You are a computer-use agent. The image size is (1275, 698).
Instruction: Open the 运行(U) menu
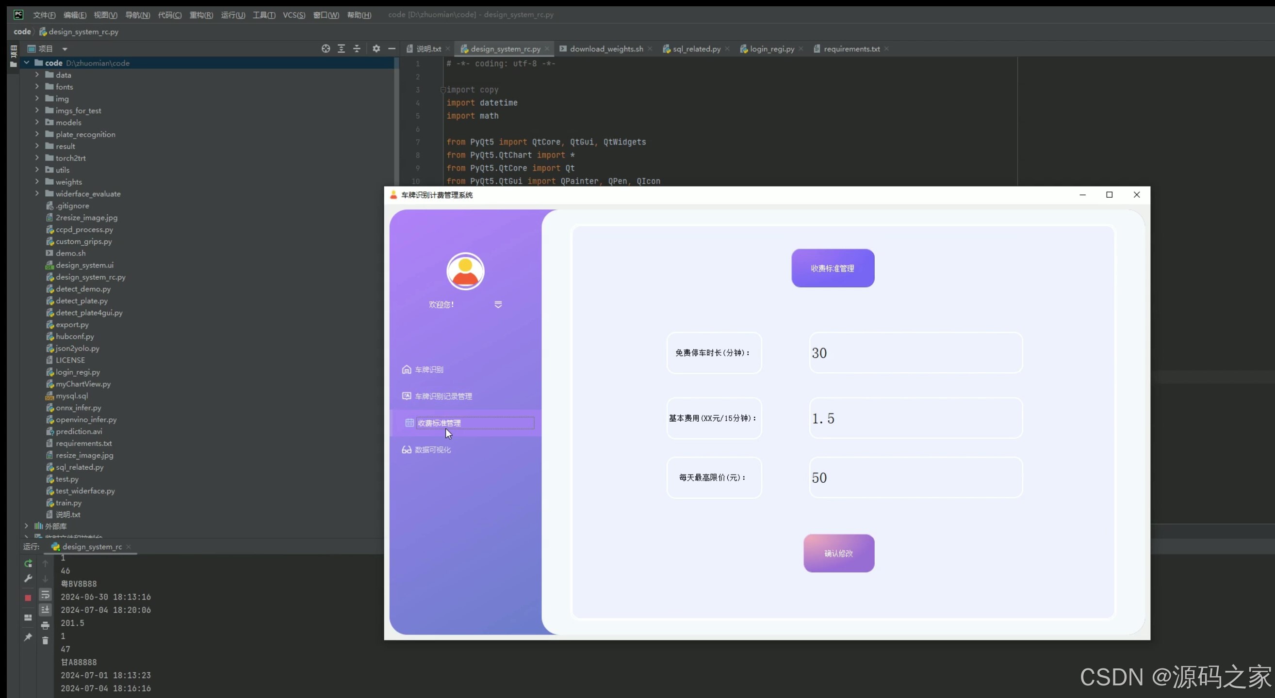(x=232, y=15)
